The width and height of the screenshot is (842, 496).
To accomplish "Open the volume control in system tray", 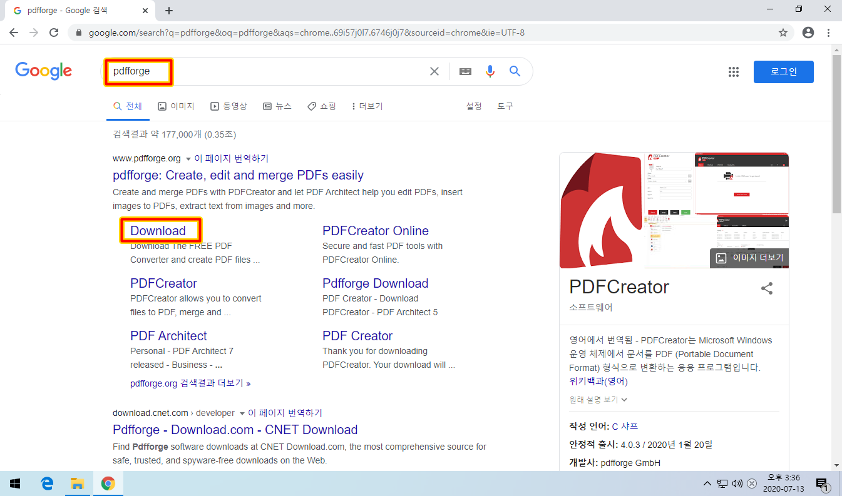I will pos(737,483).
